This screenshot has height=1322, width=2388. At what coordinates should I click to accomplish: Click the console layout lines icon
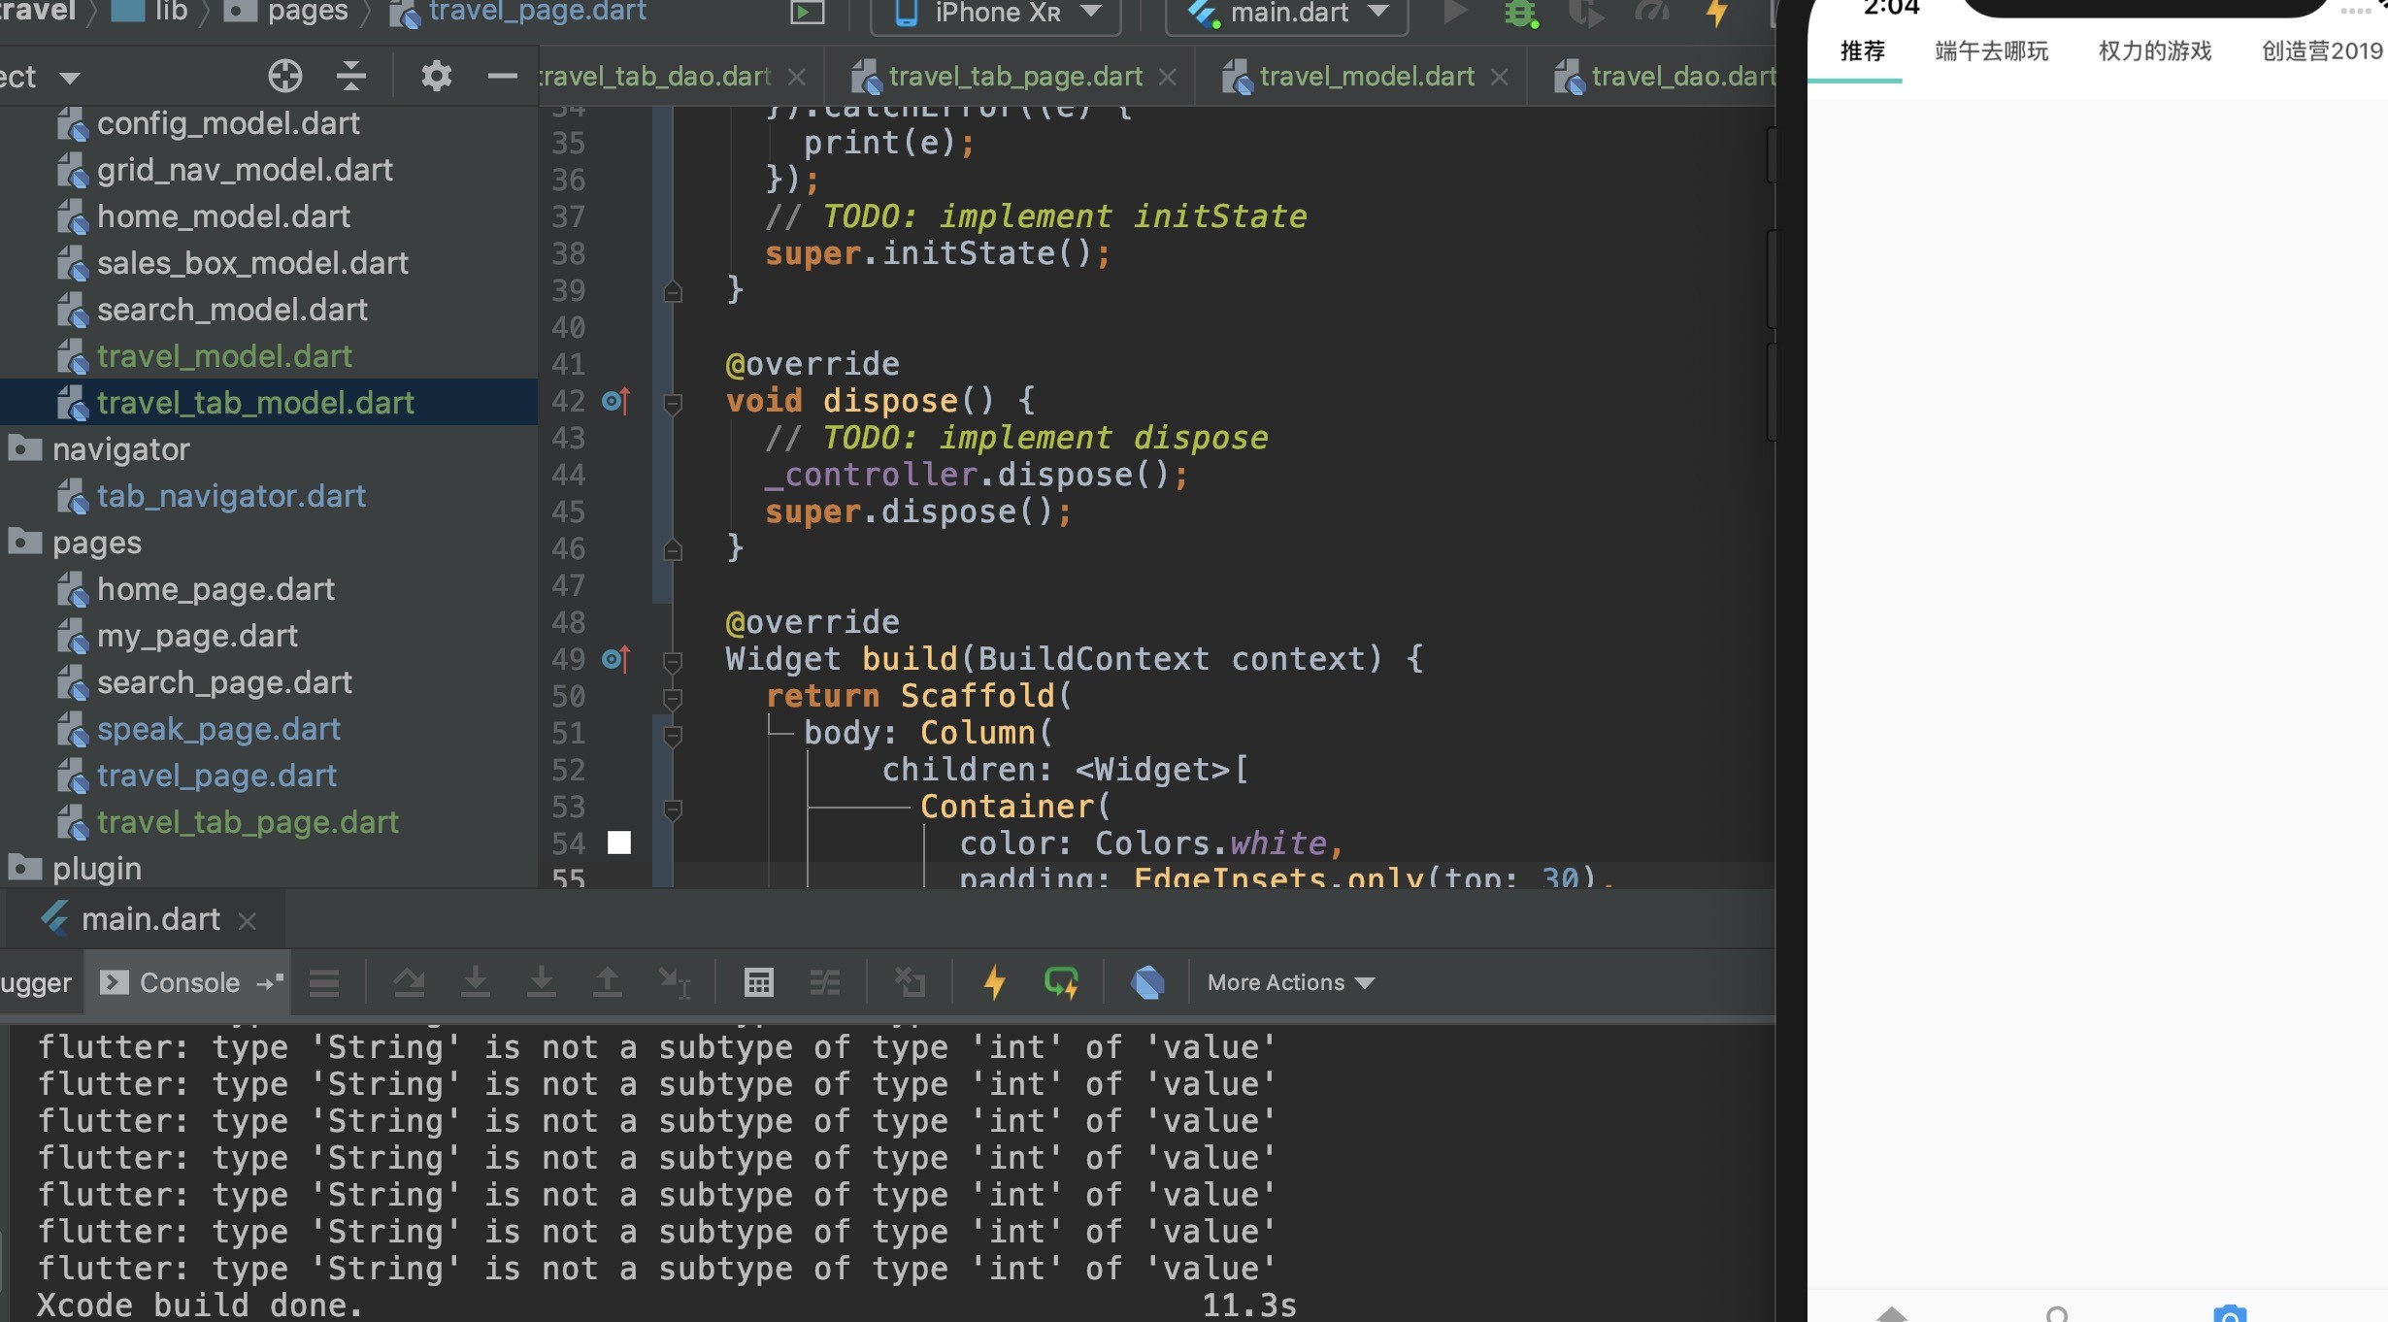tap(324, 983)
